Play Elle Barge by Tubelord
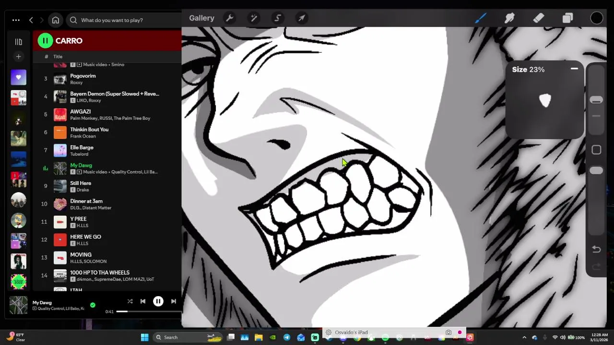614x345 pixels. pyautogui.click(x=107, y=150)
